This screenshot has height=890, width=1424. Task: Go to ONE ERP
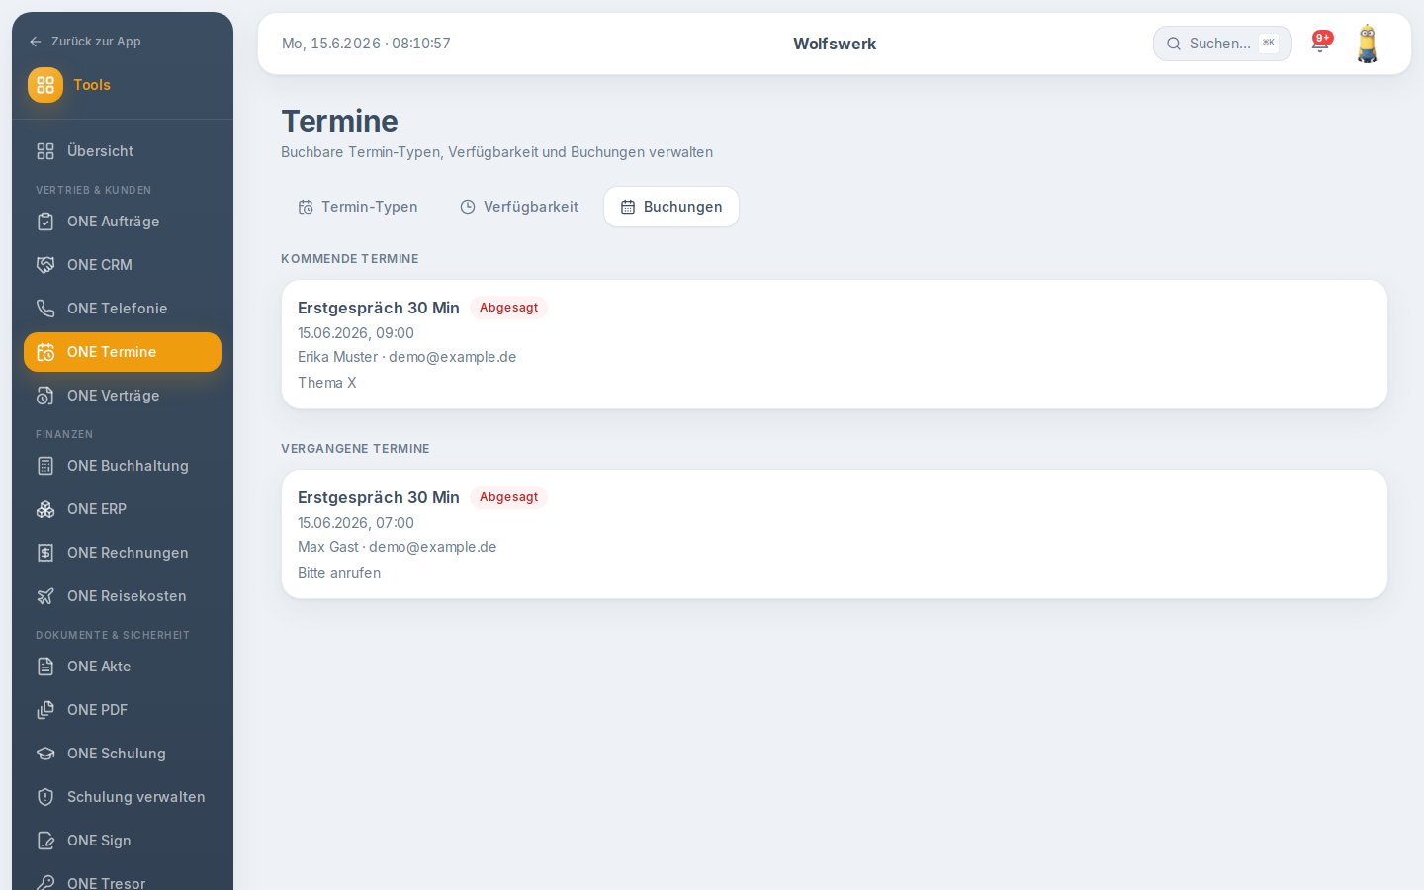click(123, 509)
